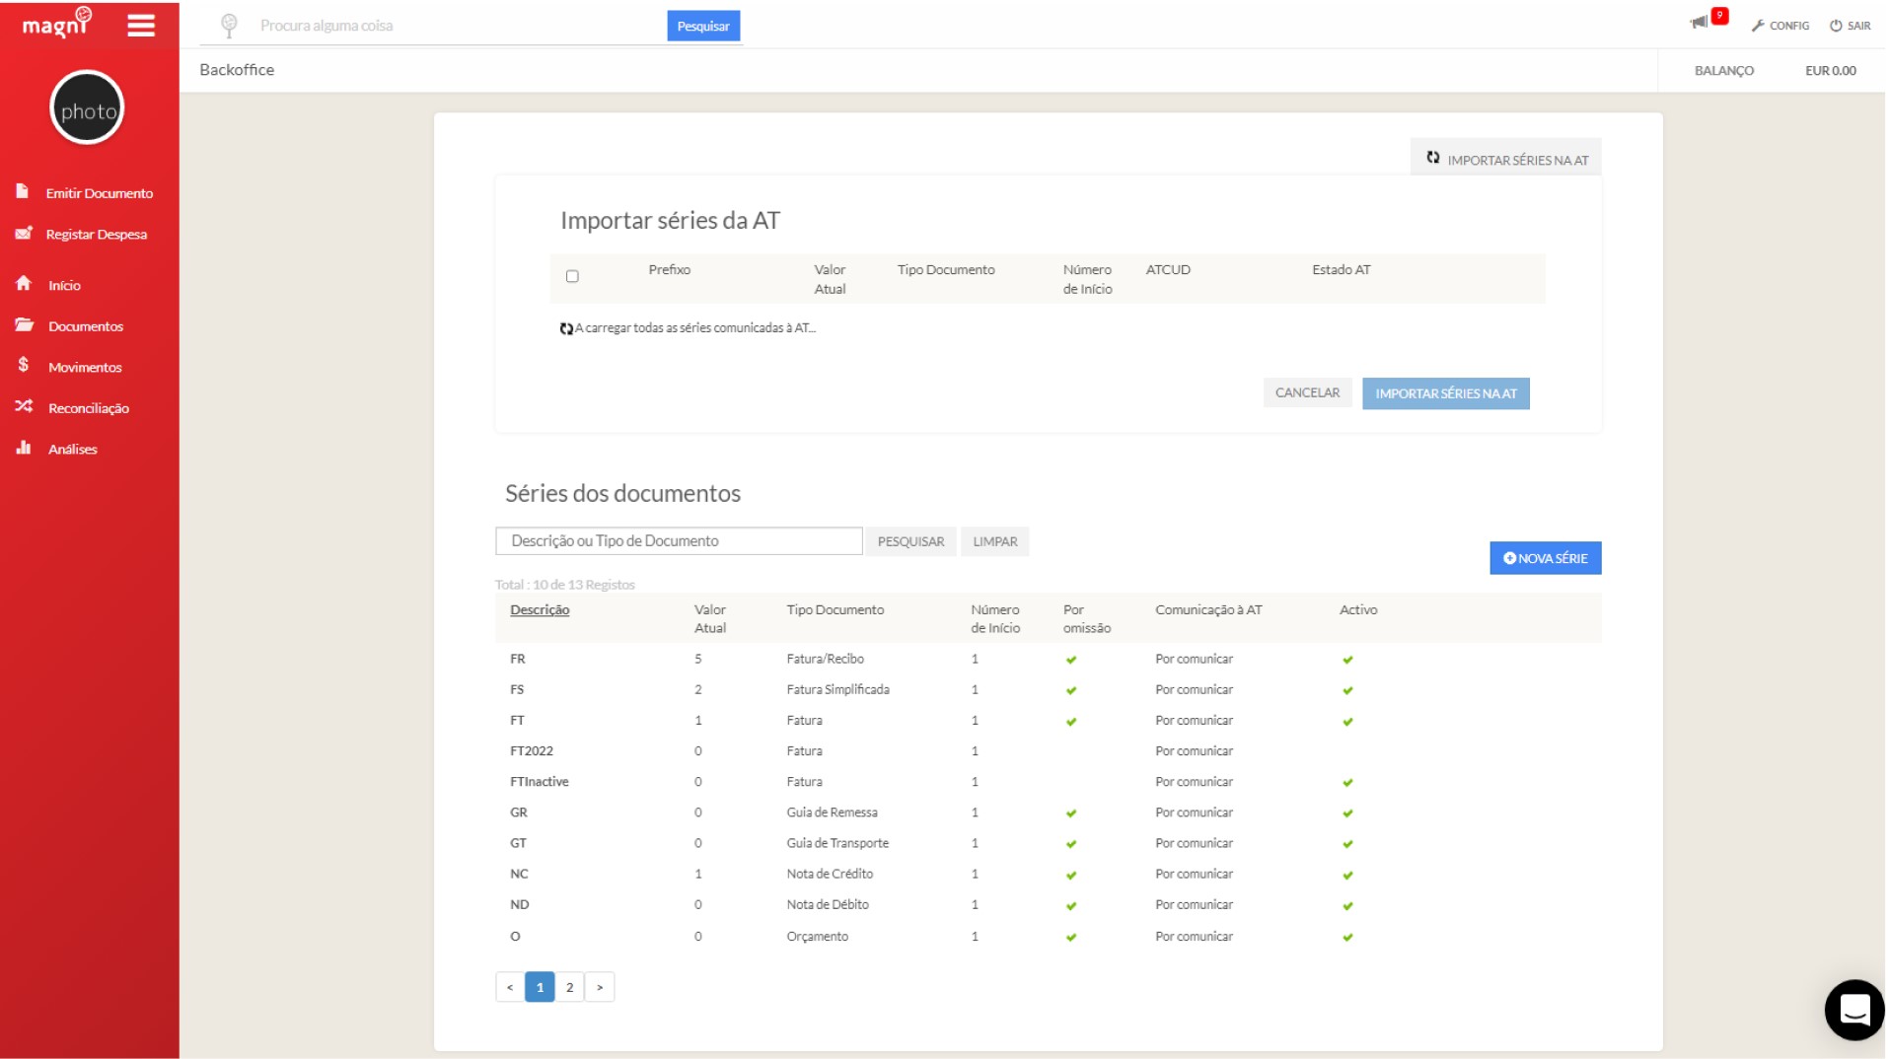Open the chat support widget
This screenshot has width=1889, height=1059.
point(1854,1010)
